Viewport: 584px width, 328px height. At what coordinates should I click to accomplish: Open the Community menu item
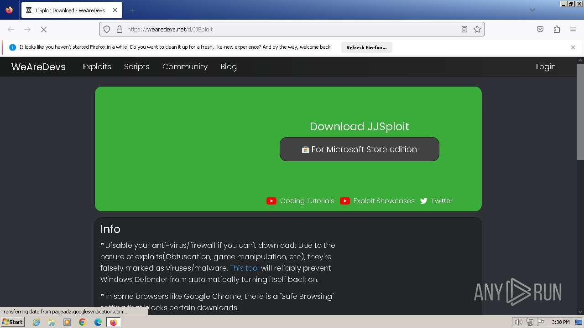(x=185, y=67)
